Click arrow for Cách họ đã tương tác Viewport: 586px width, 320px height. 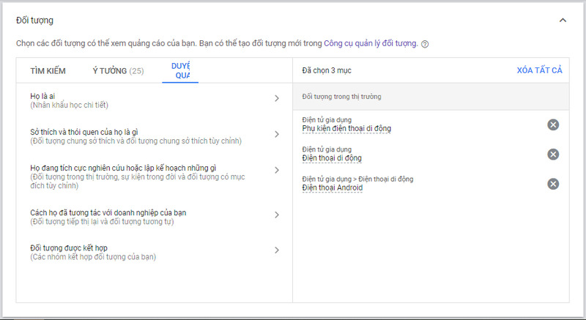pyautogui.click(x=276, y=215)
